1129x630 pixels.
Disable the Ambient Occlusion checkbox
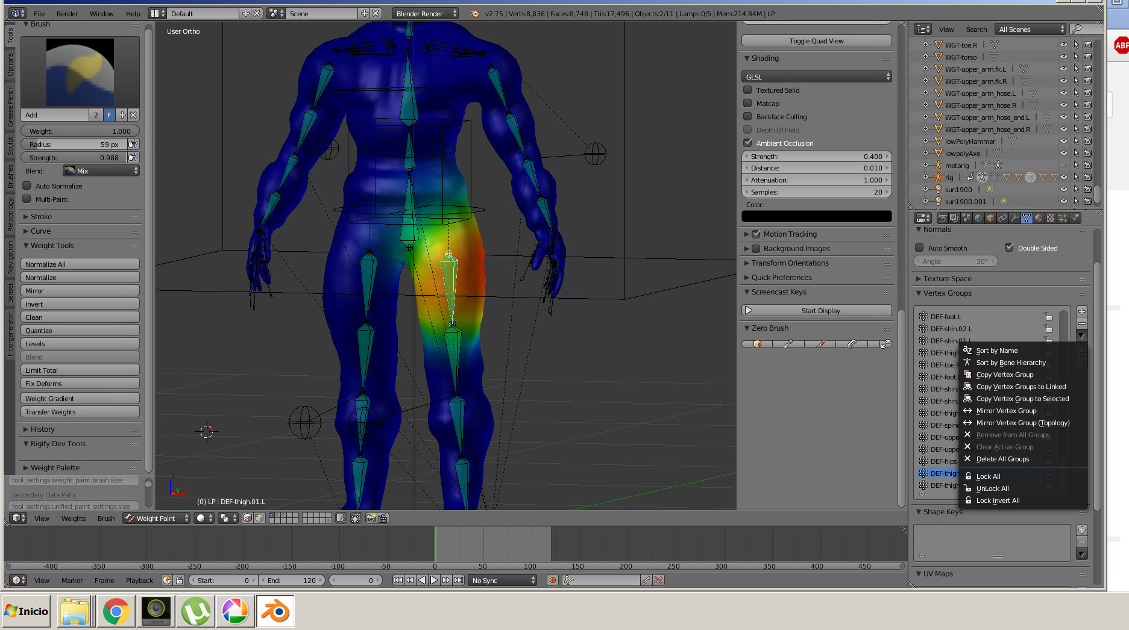pyautogui.click(x=748, y=143)
